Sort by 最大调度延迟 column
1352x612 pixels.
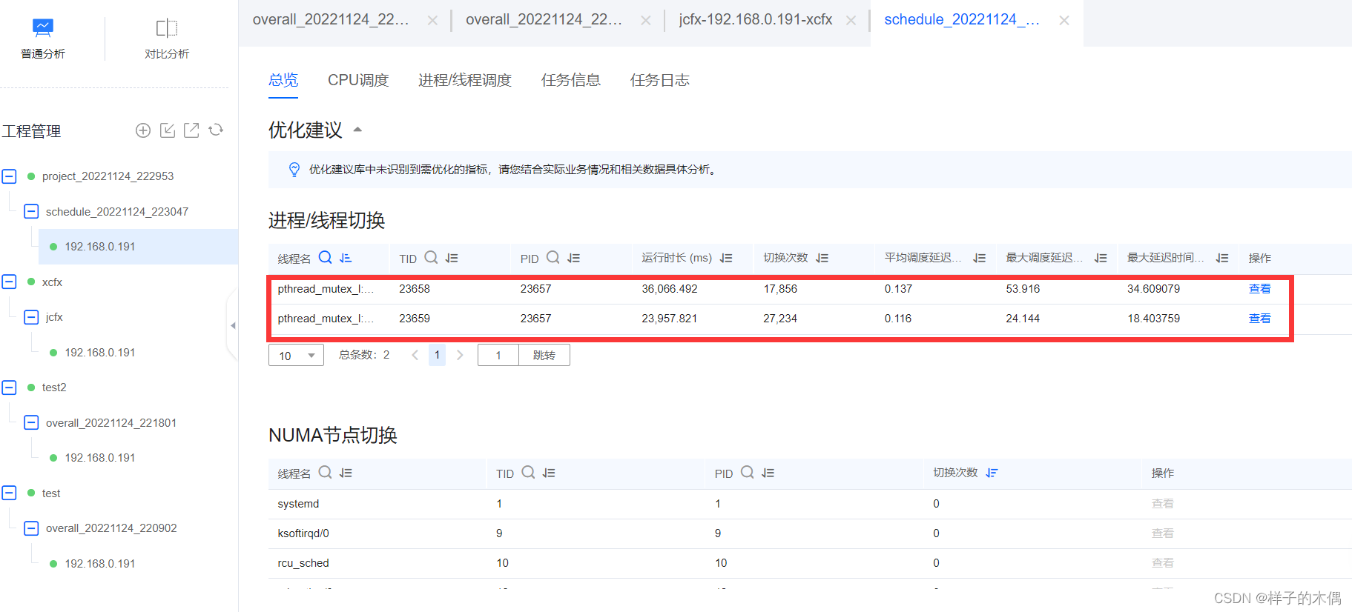click(x=1101, y=258)
